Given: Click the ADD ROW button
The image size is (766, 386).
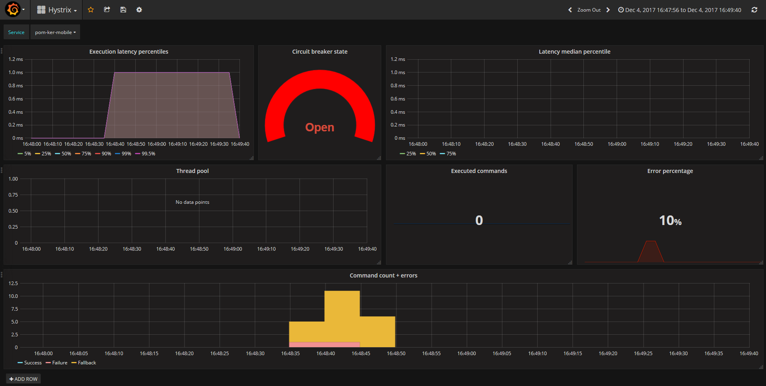Looking at the screenshot, I should click(23, 379).
